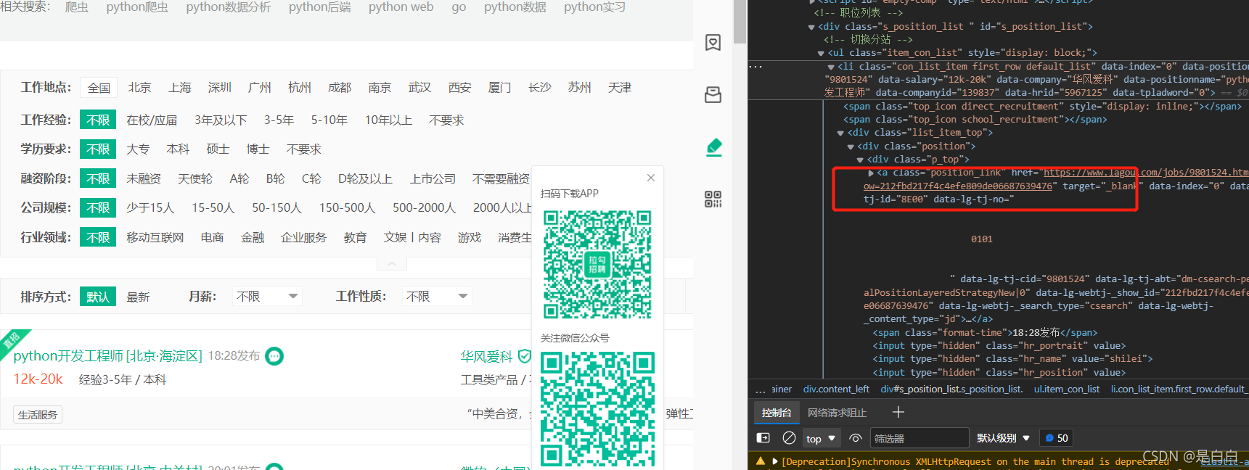Viewport: 1249px width, 470px height.
Task: Switch to the 控制台 console tab
Action: [777, 413]
